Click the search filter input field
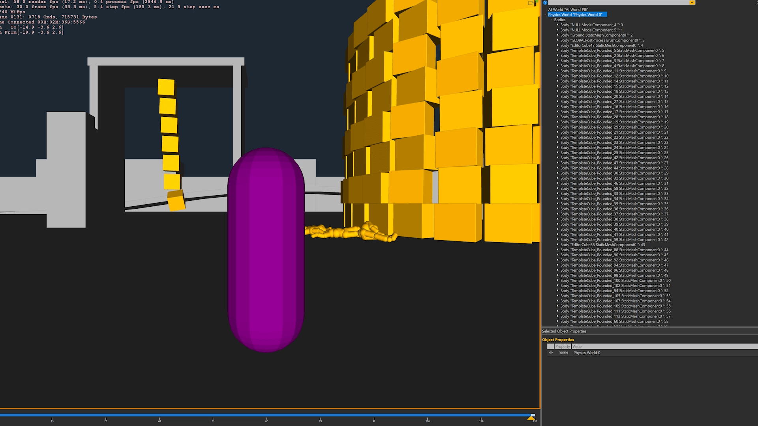The height and width of the screenshot is (426, 758). (619, 3)
